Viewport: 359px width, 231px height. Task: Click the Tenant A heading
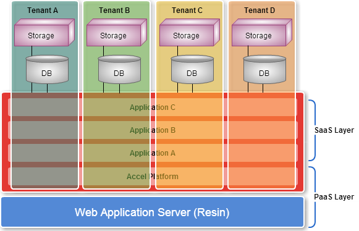pos(43,10)
